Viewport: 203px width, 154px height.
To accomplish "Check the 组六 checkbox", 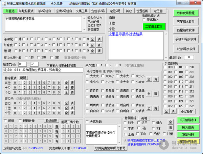I will (x=153, y=123).
